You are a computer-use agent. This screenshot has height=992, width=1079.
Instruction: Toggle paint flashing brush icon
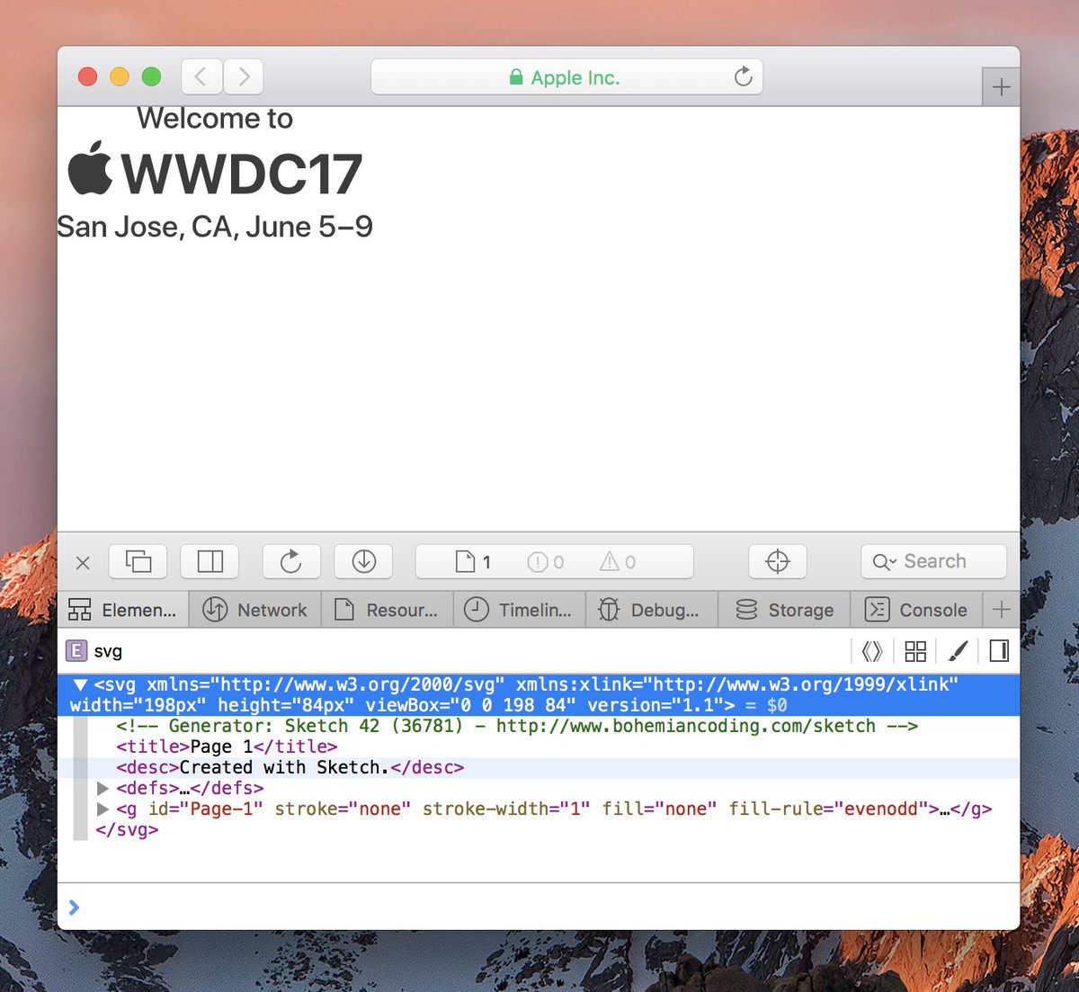[x=958, y=651]
